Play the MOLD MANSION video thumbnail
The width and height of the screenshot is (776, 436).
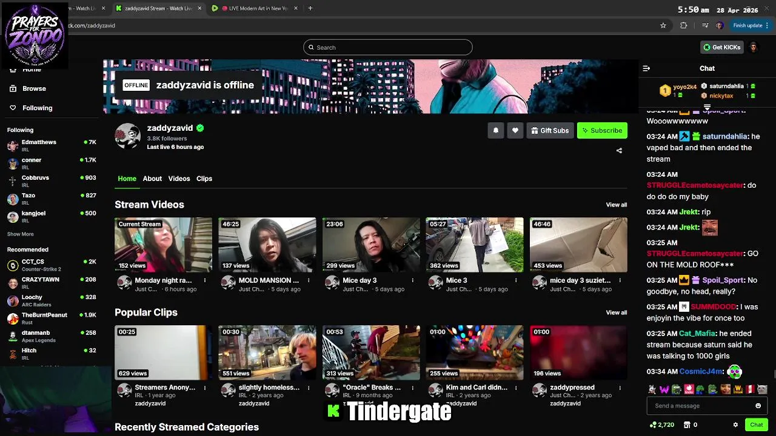coord(267,245)
